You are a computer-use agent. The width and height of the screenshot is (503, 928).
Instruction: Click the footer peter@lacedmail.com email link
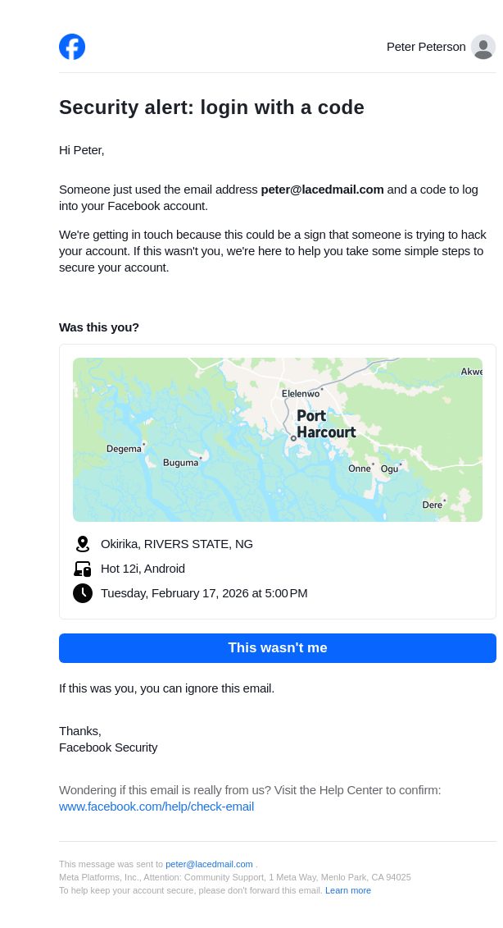209,864
